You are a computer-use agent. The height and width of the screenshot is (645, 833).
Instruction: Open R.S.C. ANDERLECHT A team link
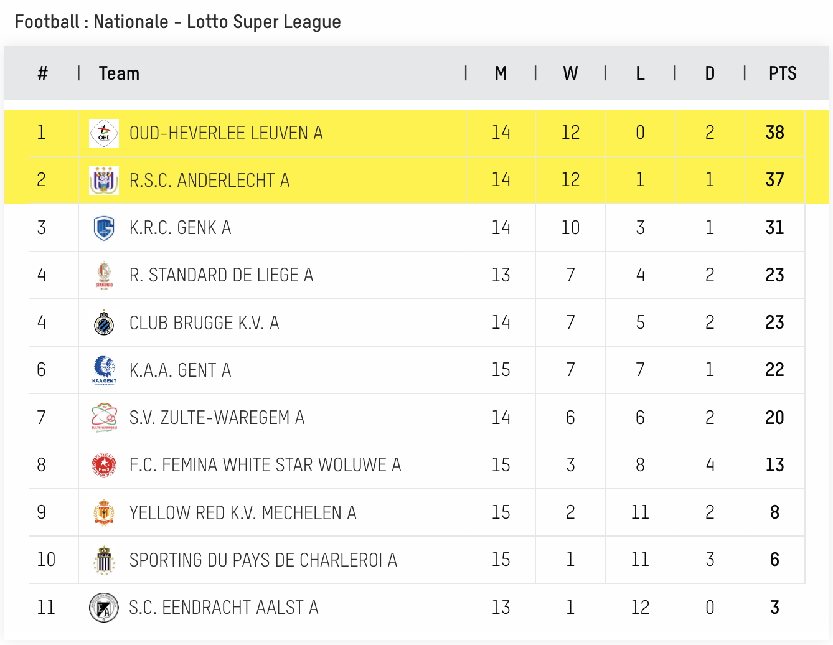coord(209,181)
